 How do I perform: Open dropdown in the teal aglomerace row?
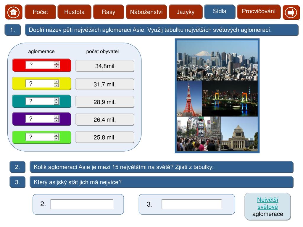click(x=42, y=101)
